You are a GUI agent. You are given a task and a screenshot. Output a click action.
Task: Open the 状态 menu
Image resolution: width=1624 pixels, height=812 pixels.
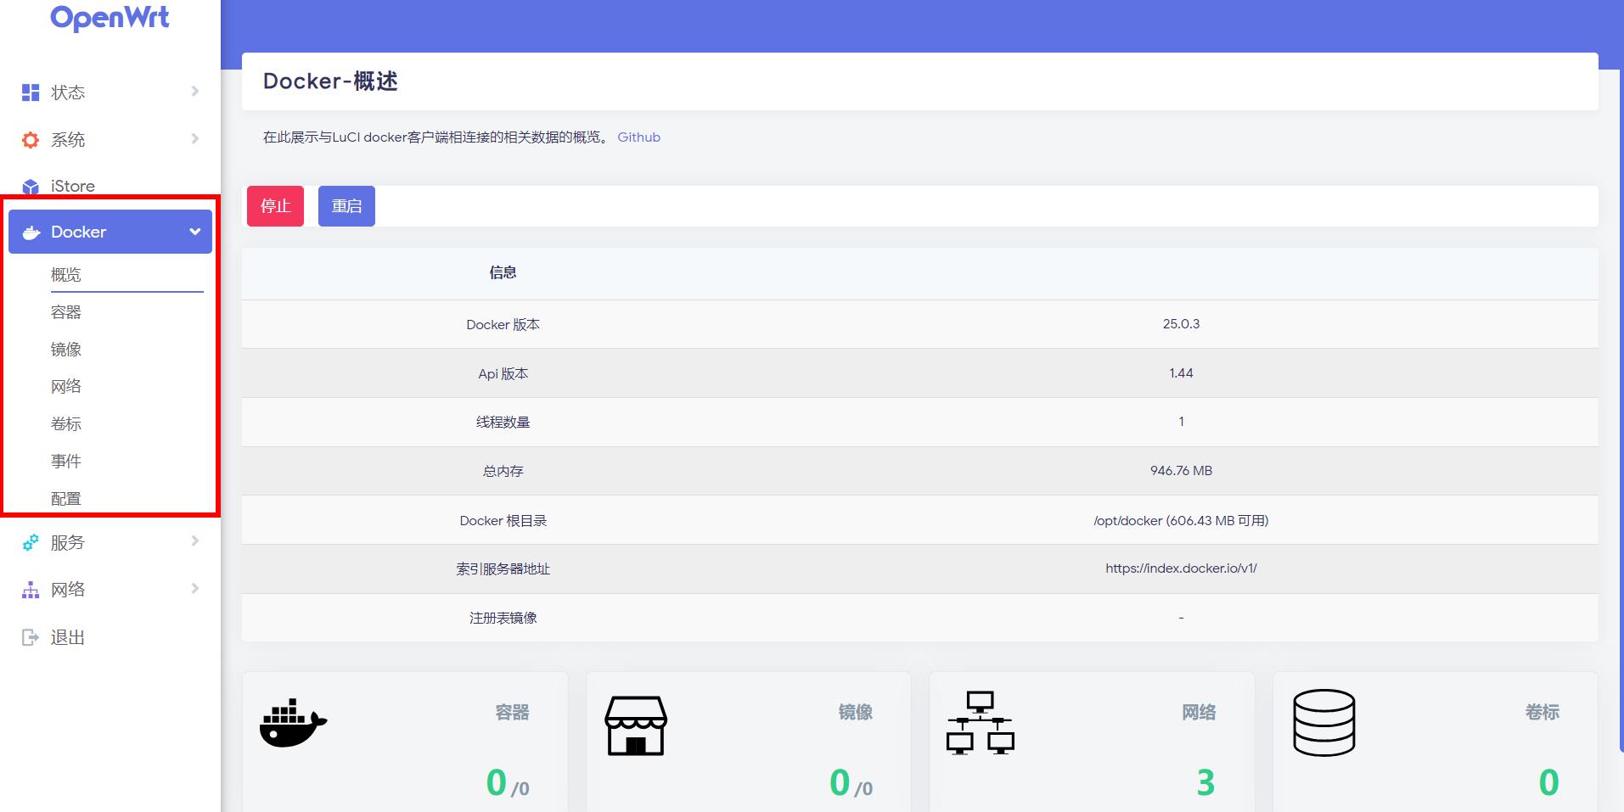click(110, 92)
